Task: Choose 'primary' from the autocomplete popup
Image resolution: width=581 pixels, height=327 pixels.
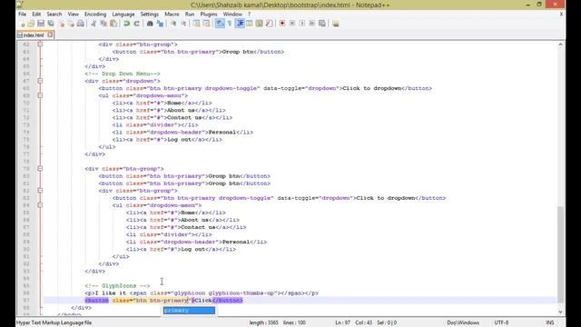Action: [x=189, y=311]
